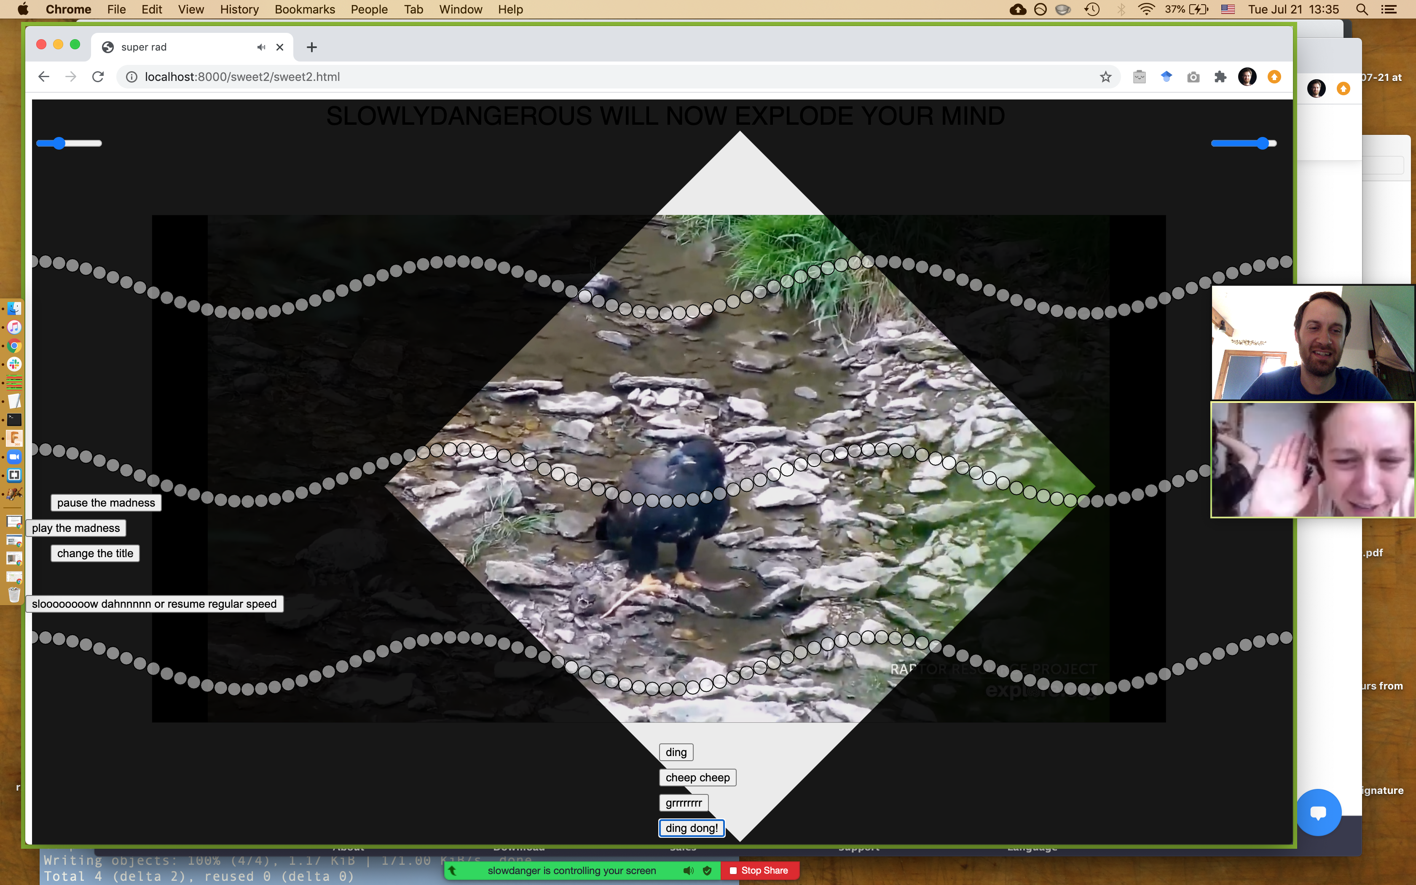Open the Chrome Extensions puzzle menu
This screenshot has width=1416, height=885.
click(x=1220, y=77)
